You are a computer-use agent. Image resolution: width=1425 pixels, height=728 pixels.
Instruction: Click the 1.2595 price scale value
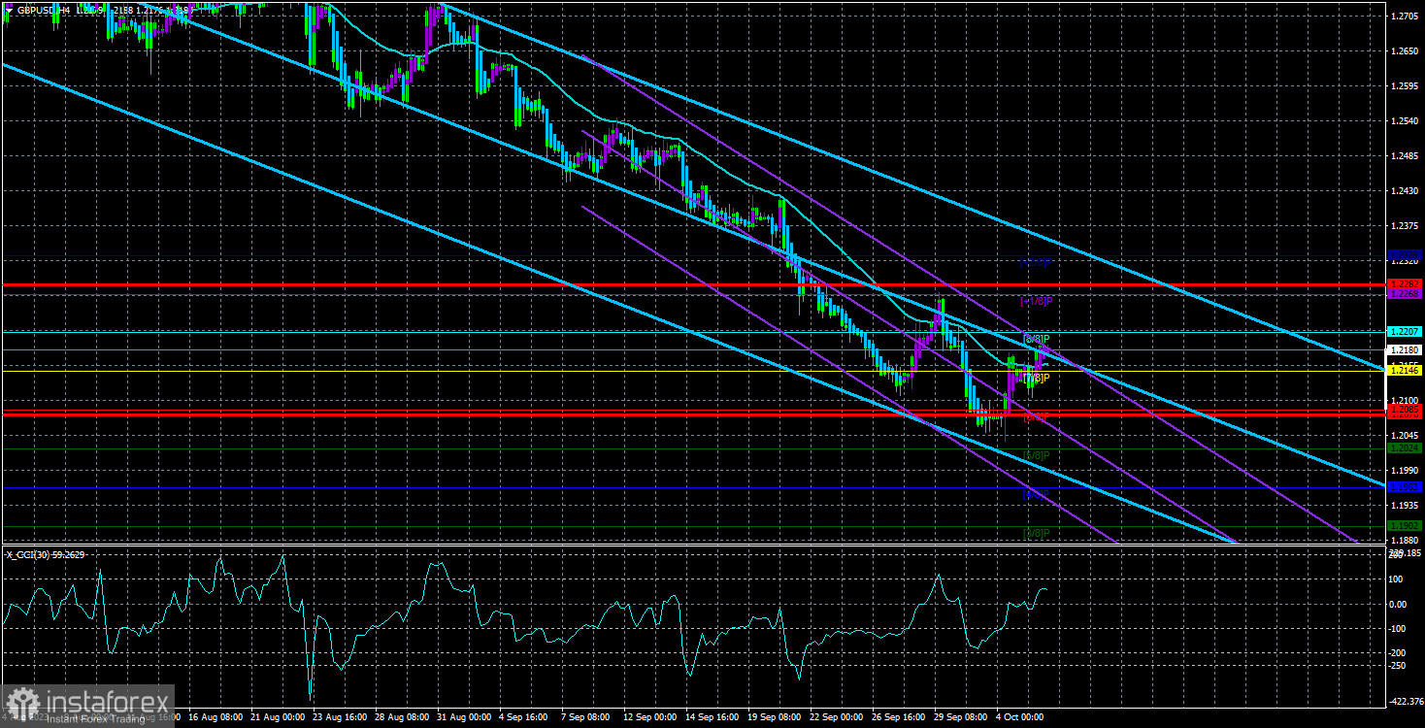[1406, 86]
